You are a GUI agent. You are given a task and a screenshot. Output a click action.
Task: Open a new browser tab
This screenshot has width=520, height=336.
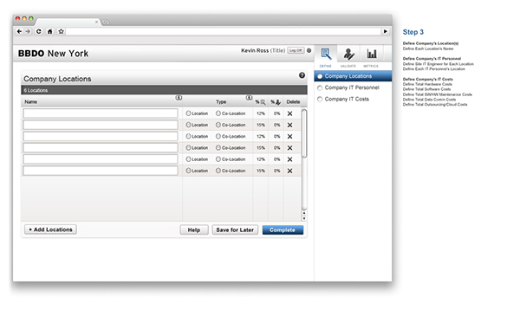pyautogui.click(x=106, y=23)
